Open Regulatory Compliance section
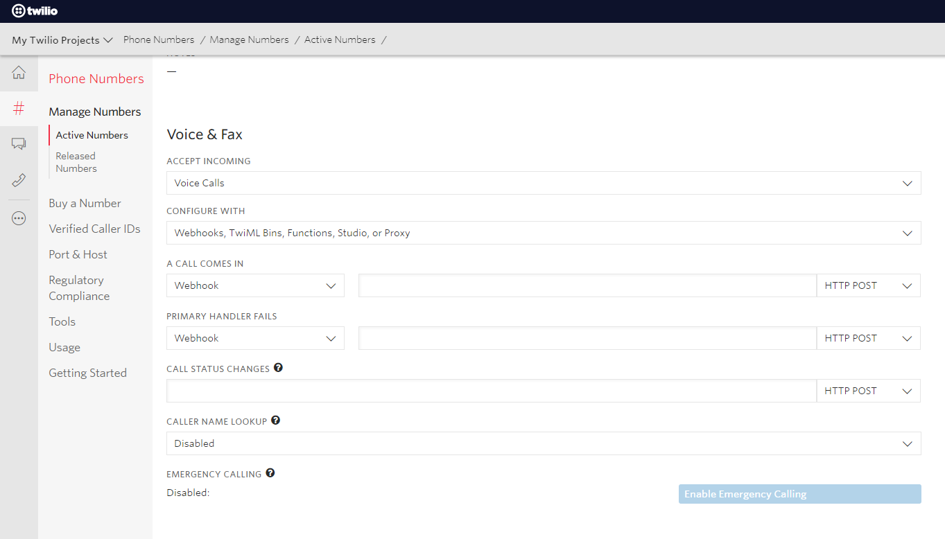945x539 pixels. click(x=79, y=288)
